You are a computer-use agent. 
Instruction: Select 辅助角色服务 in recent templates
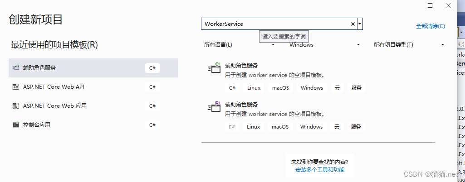coord(93,68)
